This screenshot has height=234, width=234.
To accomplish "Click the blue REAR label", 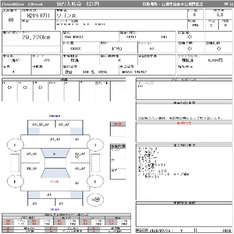I will click(55, 209).
